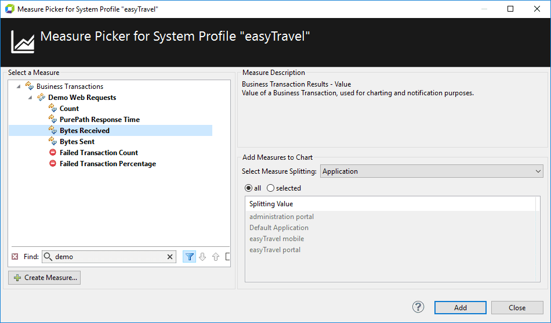Click the Add button
The width and height of the screenshot is (551, 323).
(461, 307)
